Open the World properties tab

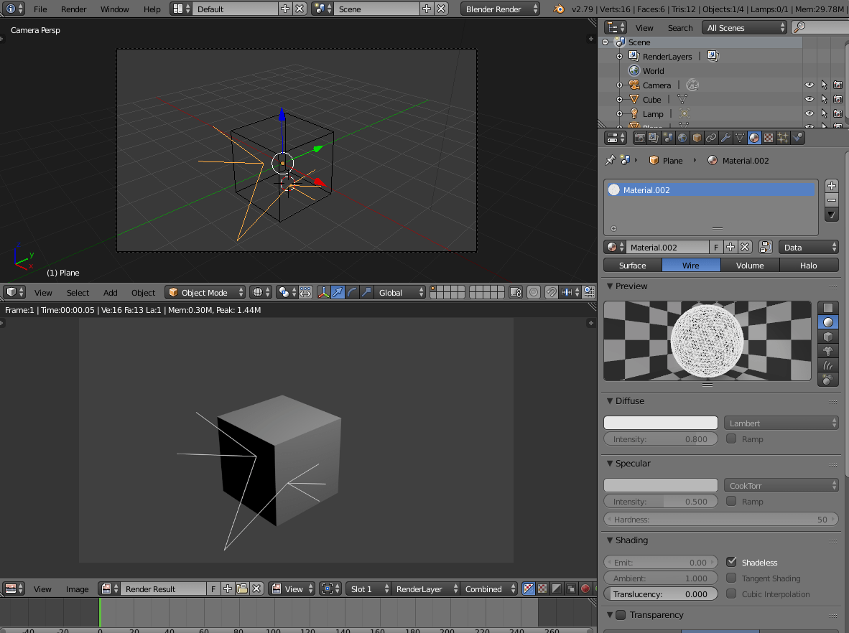pos(682,137)
